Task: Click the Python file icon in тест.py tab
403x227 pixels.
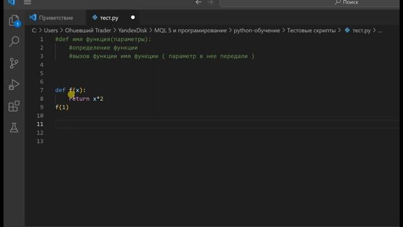Action: click(x=95, y=18)
